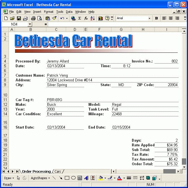Open the Arial font name dropdown
Screen dimensions: 188x188
coord(149,18)
